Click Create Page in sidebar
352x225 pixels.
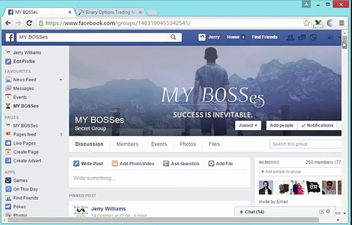pyautogui.click(x=26, y=152)
